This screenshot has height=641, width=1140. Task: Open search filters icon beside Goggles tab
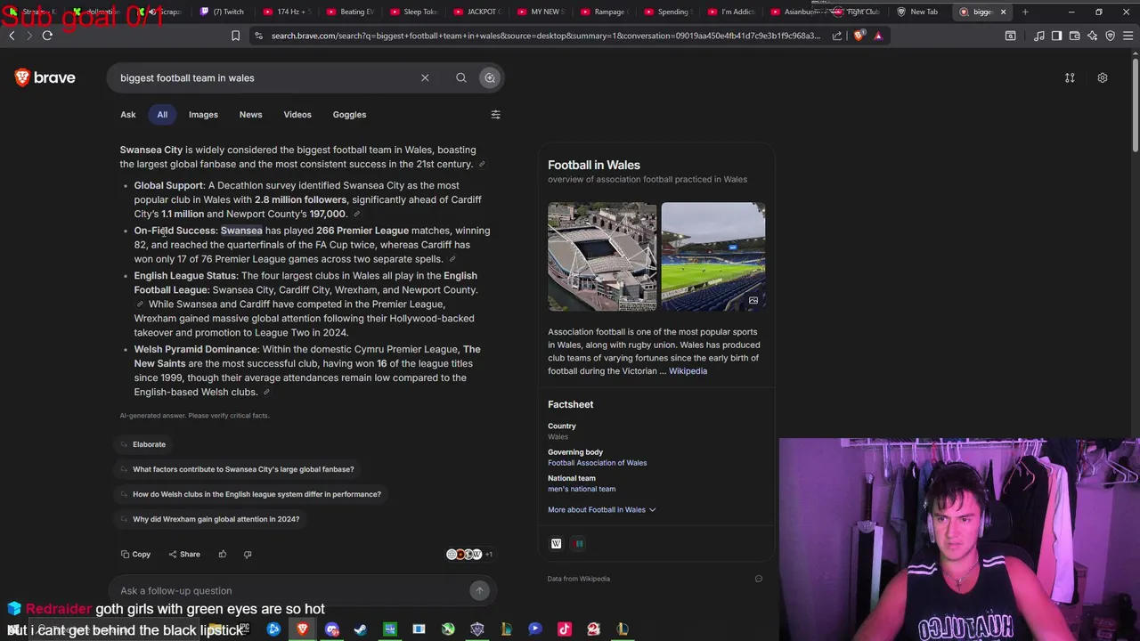496,115
